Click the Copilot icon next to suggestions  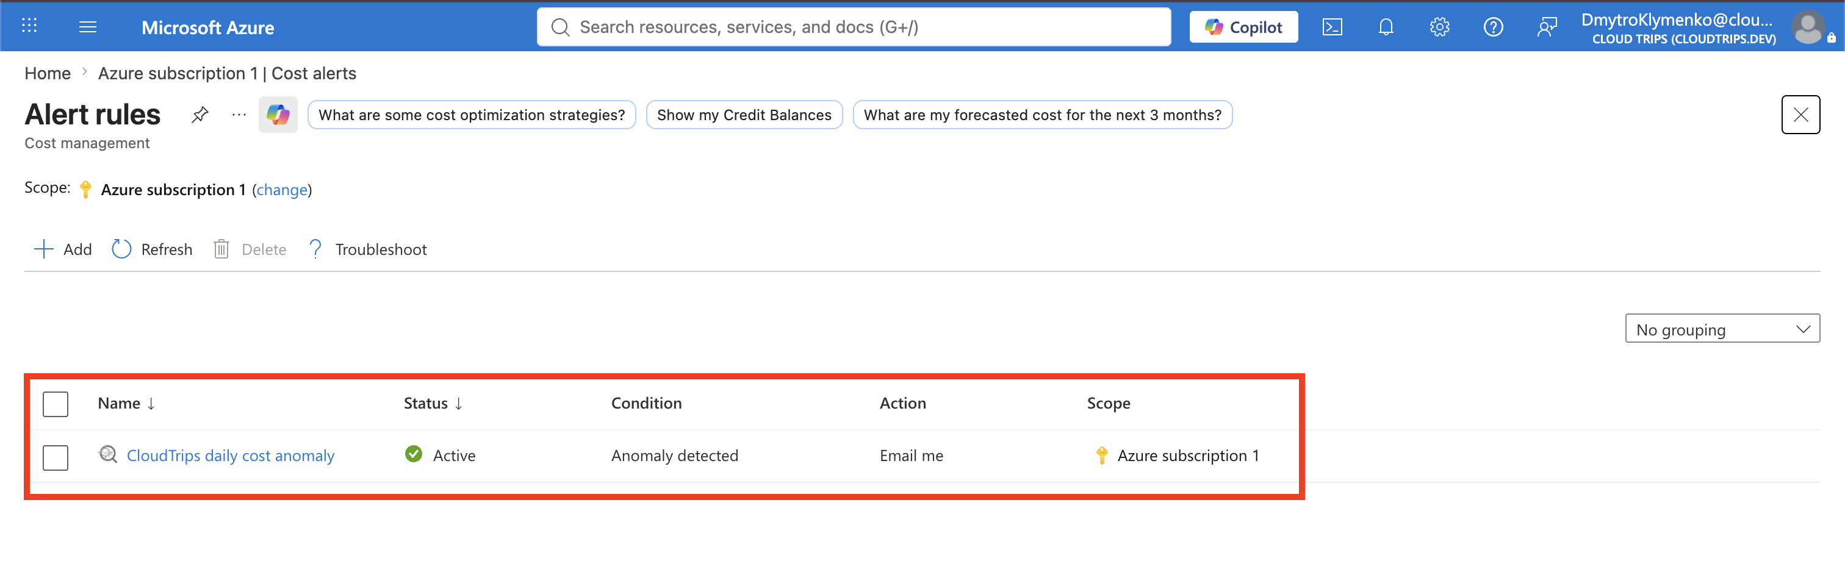(x=278, y=115)
